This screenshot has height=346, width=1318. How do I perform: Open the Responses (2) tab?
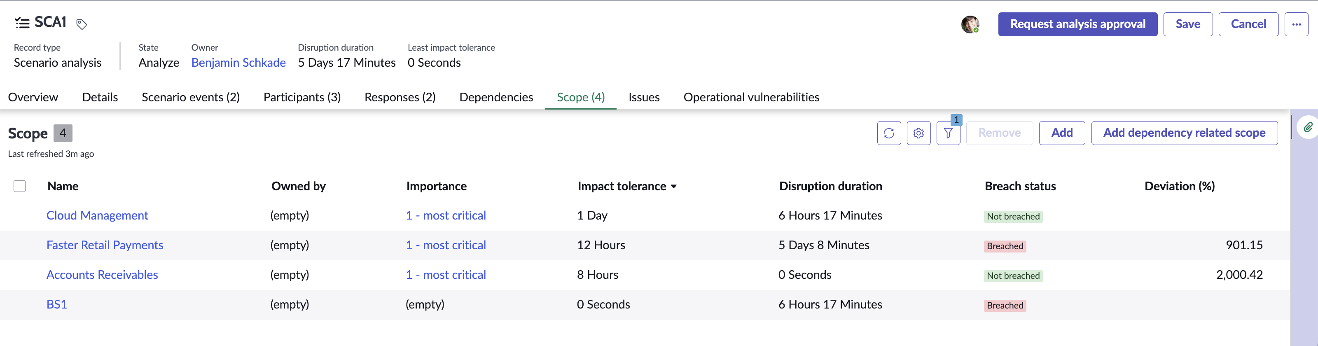tap(400, 97)
